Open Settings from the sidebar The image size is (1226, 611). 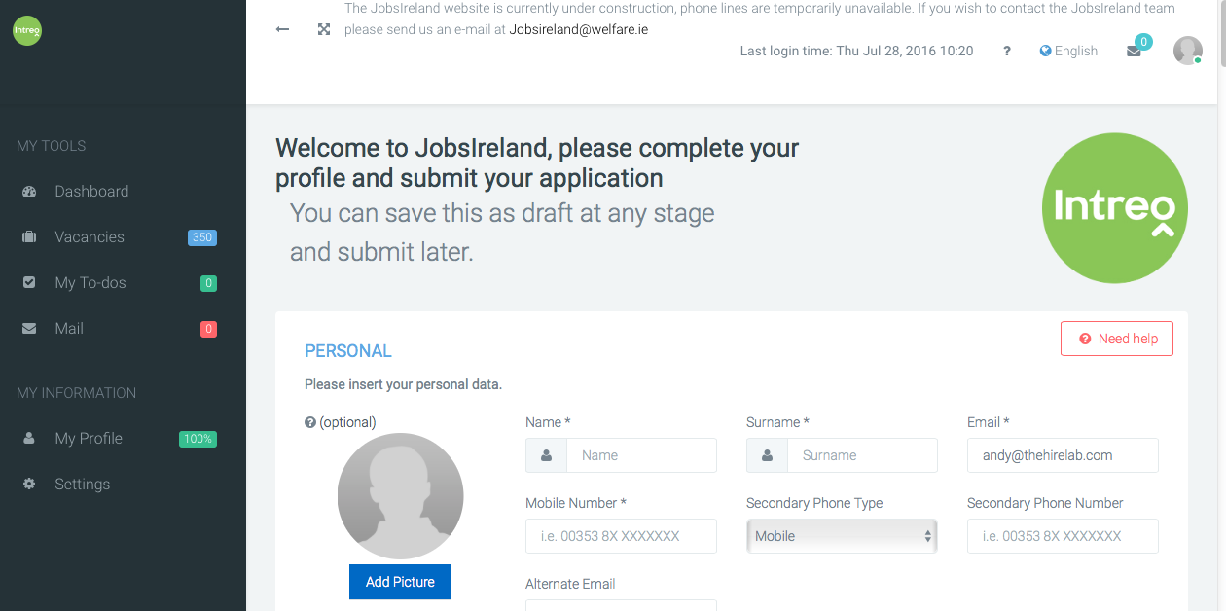(x=82, y=485)
